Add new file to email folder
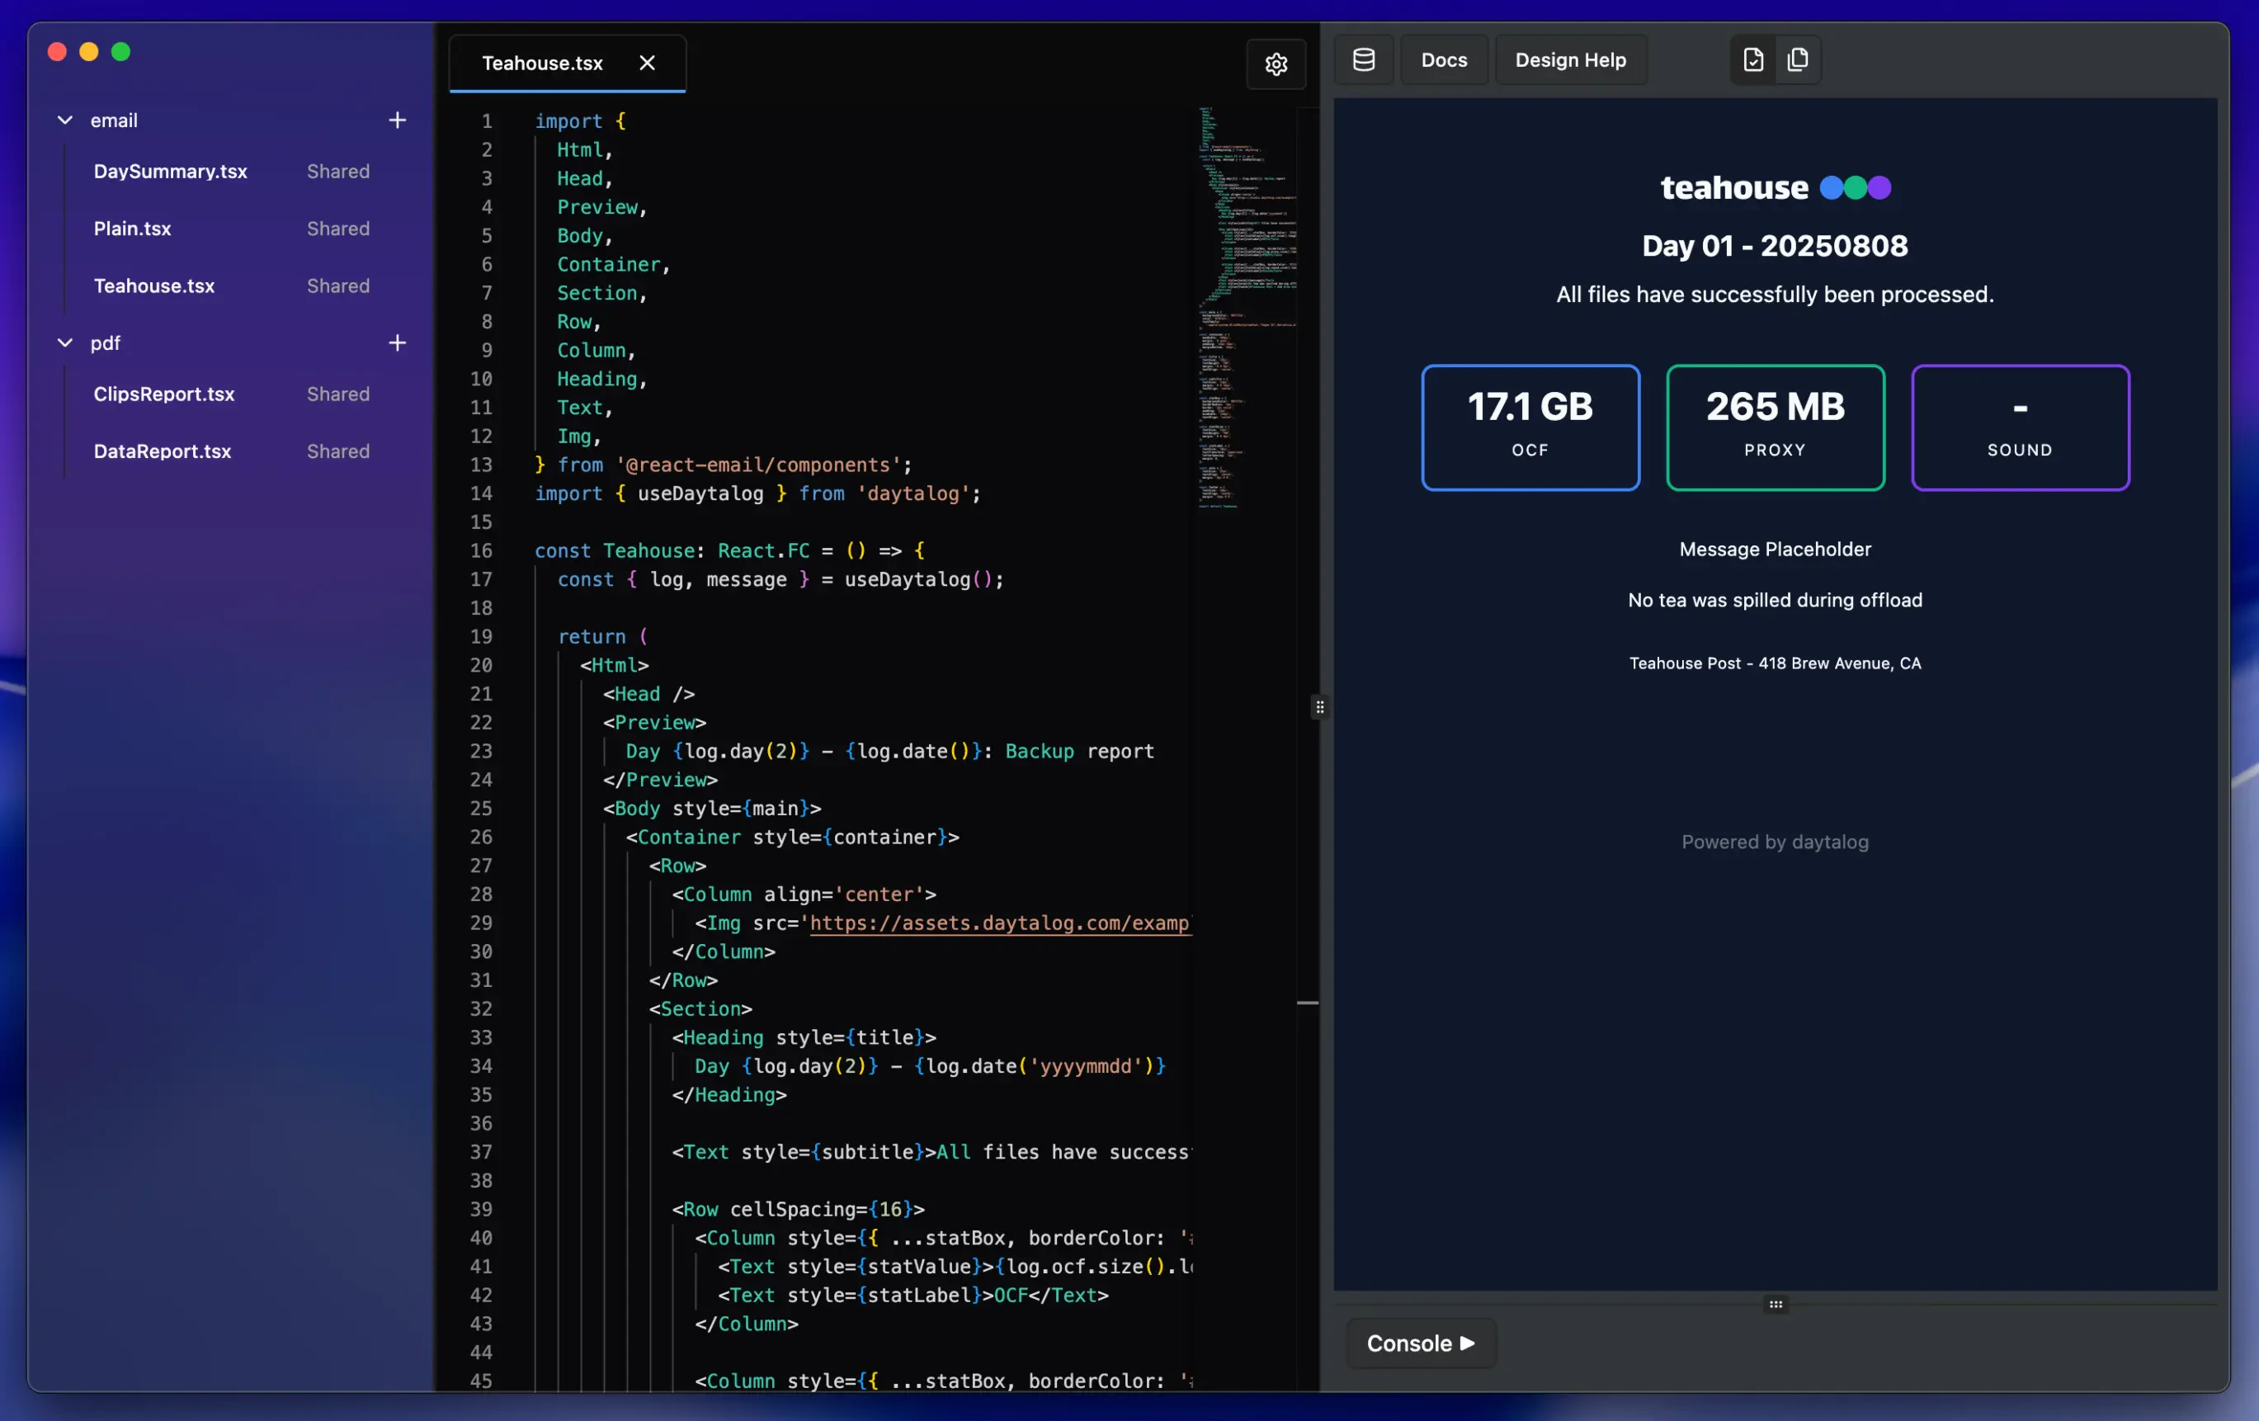This screenshot has height=1421, width=2259. (398, 120)
